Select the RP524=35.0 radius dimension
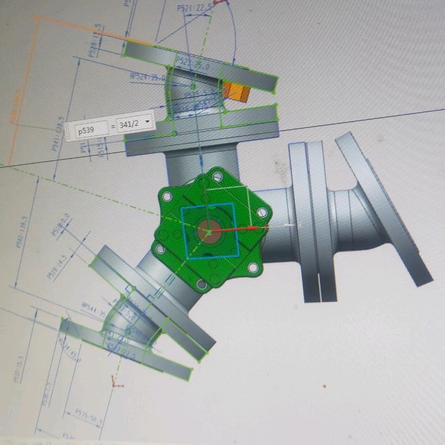The height and width of the screenshot is (445, 445). click(148, 77)
